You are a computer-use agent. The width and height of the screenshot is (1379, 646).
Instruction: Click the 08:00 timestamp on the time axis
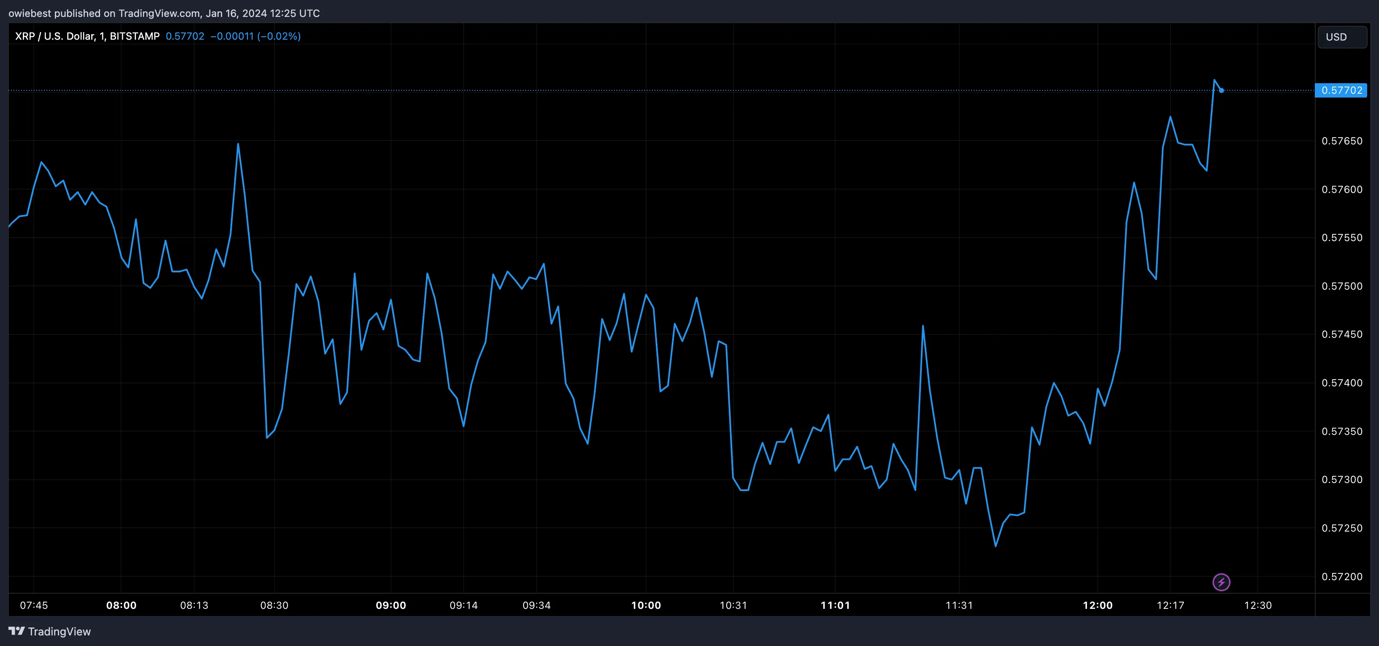tap(122, 605)
